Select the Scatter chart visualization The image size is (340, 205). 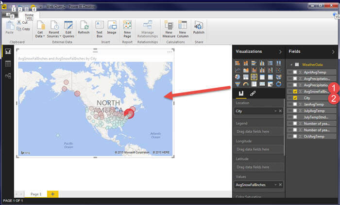point(279,70)
